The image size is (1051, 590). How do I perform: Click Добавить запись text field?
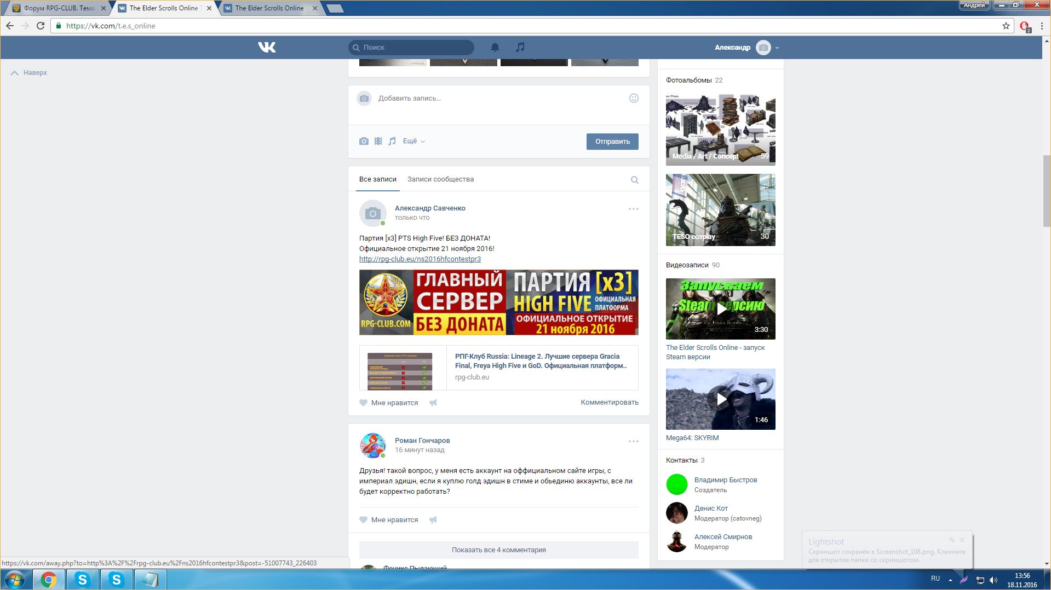[499, 98]
